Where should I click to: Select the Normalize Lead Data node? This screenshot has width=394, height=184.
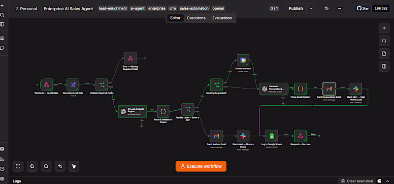click(73, 85)
